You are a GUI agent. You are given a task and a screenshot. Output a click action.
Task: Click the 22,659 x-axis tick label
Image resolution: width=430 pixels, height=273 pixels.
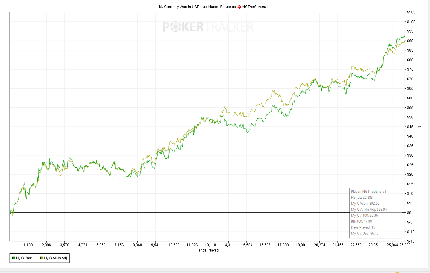tap(356, 245)
